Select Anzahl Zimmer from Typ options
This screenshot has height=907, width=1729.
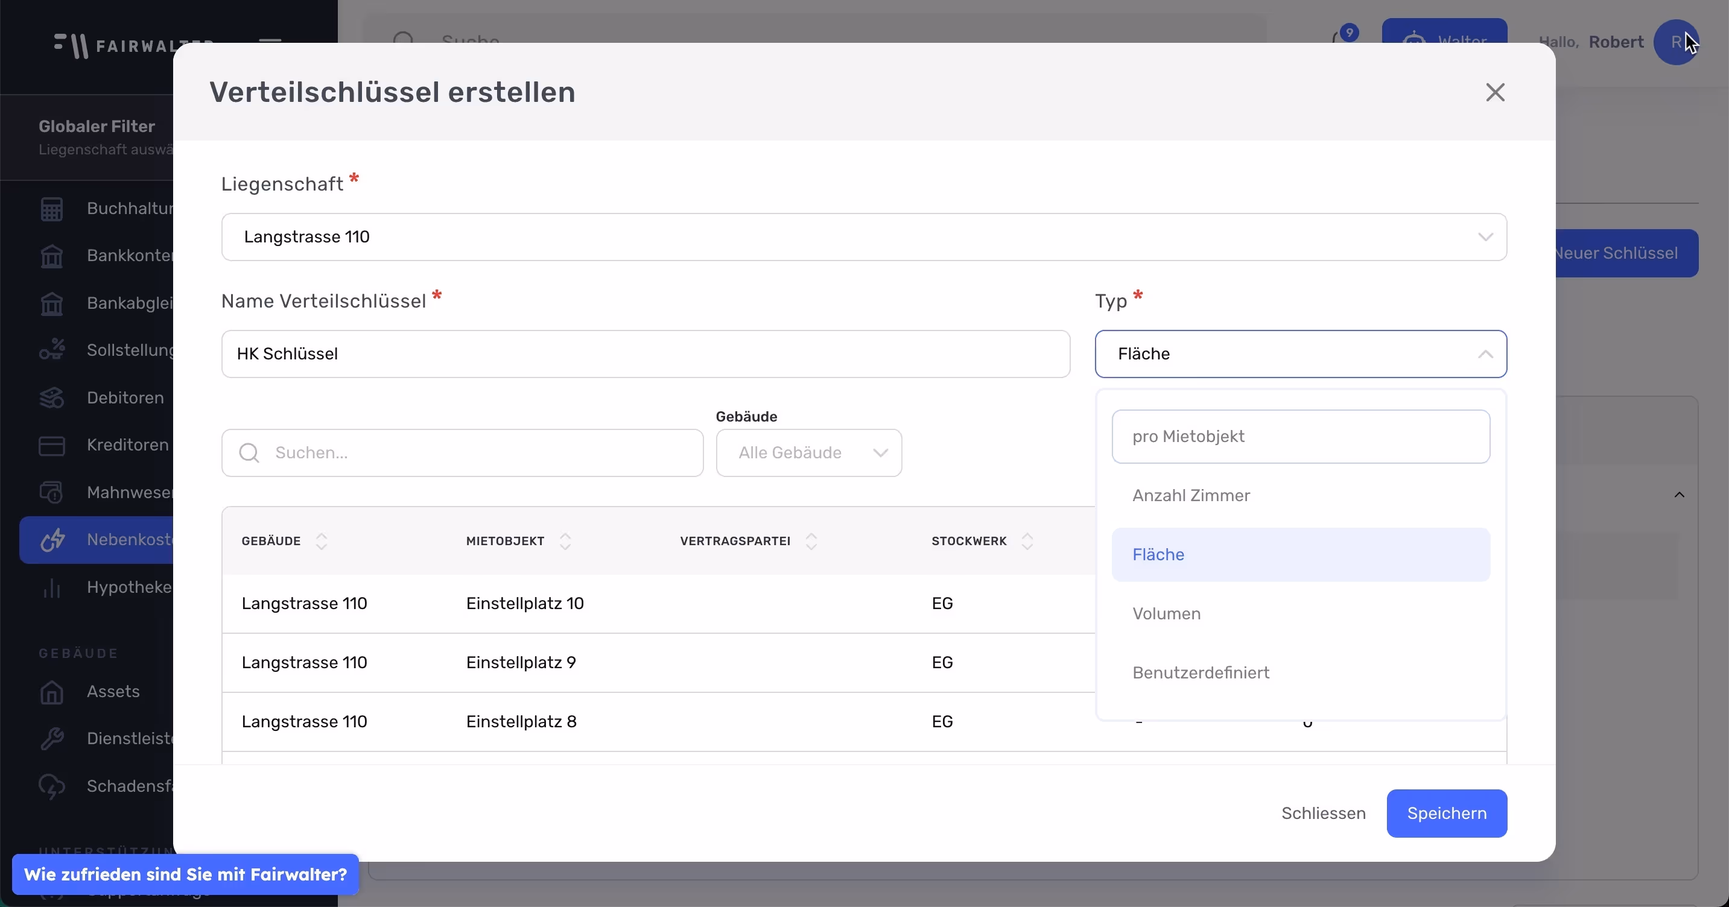pos(1191,496)
